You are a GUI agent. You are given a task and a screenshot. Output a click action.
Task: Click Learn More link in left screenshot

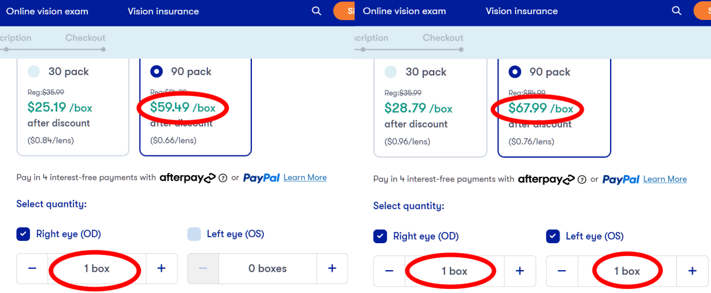click(305, 178)
